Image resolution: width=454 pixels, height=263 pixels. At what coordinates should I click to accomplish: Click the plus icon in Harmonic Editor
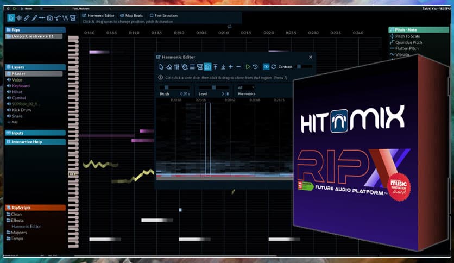pos(231,67)
